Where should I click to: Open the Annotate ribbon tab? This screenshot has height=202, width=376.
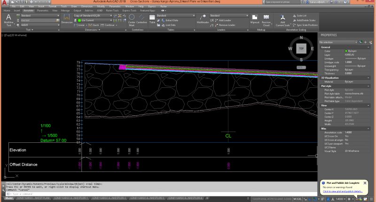click(x=29, y=10)
